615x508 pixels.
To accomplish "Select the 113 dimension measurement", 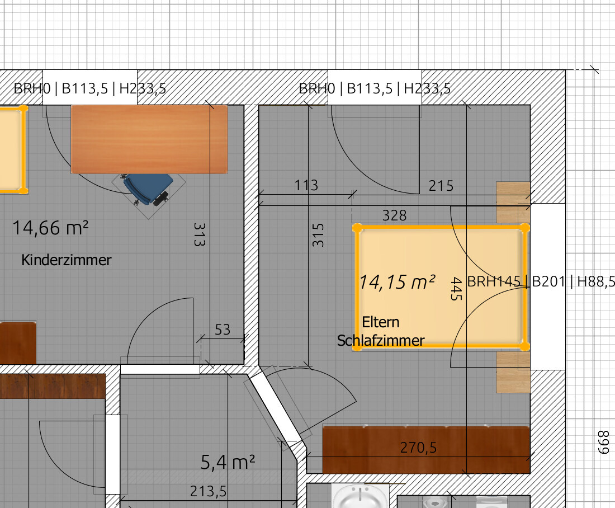I will point(306,185).
